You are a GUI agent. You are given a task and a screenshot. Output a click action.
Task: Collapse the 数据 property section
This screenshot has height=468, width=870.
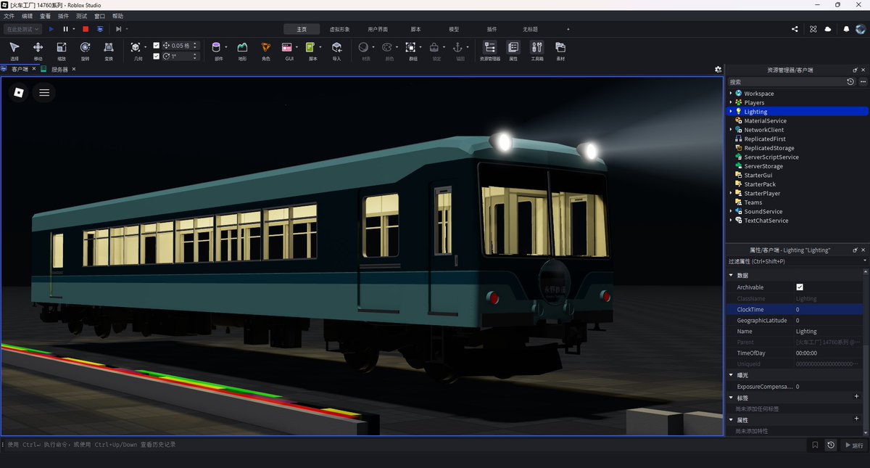click(731, 276)
